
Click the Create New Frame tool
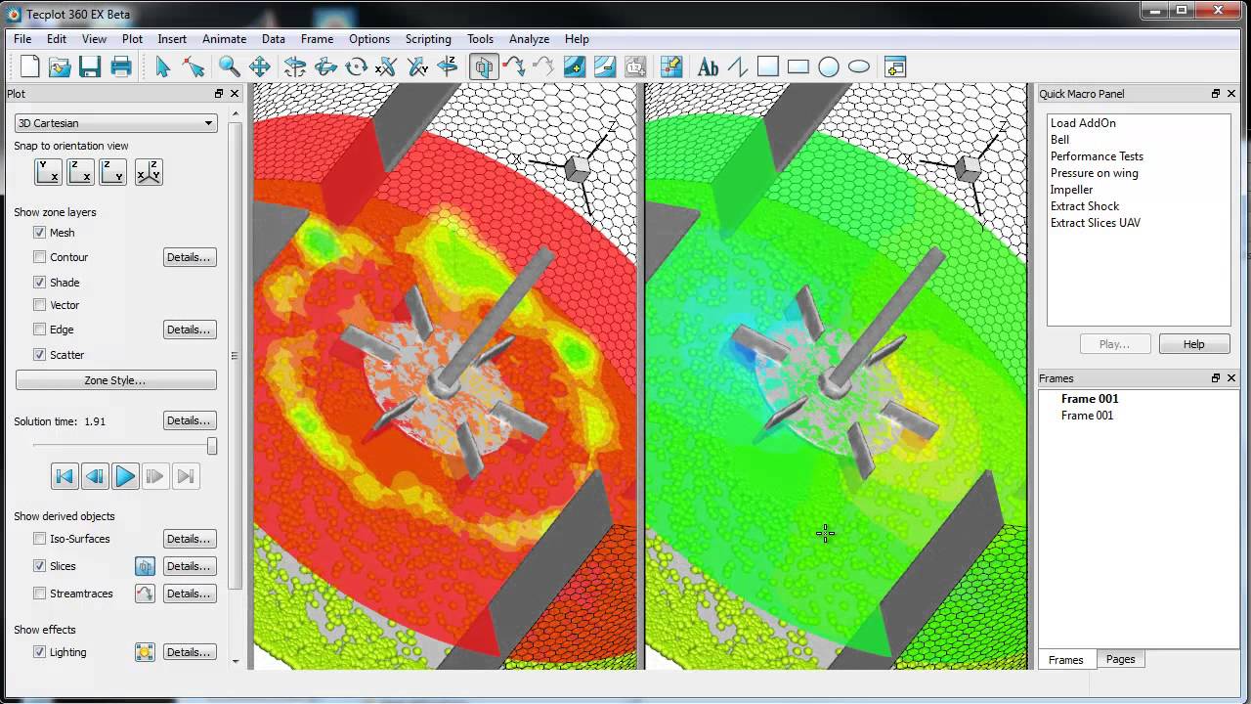coord(894,66)
